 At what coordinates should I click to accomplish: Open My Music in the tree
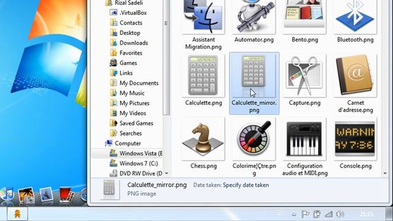tap(127, 93)
